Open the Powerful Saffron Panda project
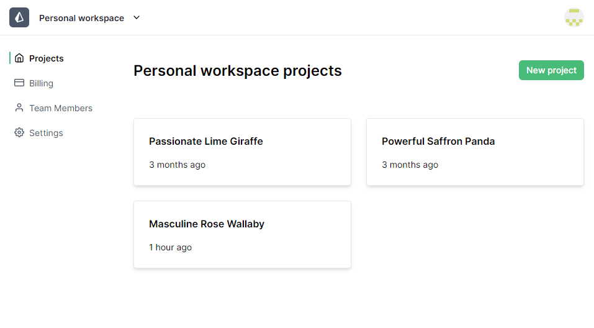 tap(438, 142)
